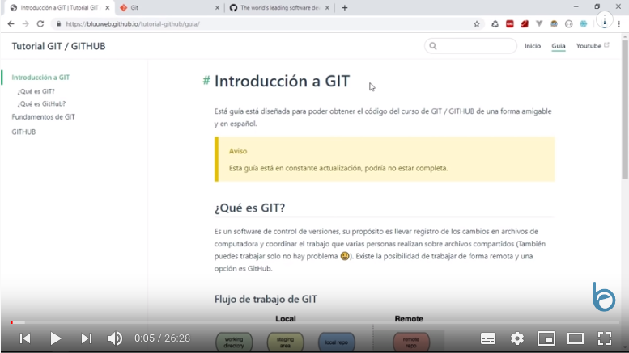Reload the page
Screen dimensions: 629x353
tap(40, 24)
